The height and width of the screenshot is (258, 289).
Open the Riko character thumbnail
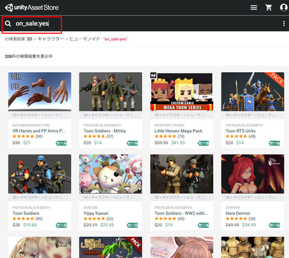pyautogui.click(x=182, y=247)
